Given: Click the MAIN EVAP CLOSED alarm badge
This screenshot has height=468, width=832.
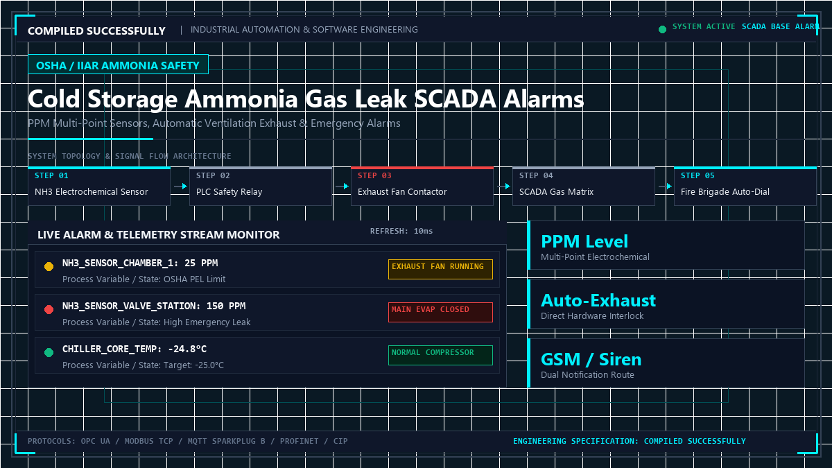Looking at the screenshot, I should [x=440, y=312].
